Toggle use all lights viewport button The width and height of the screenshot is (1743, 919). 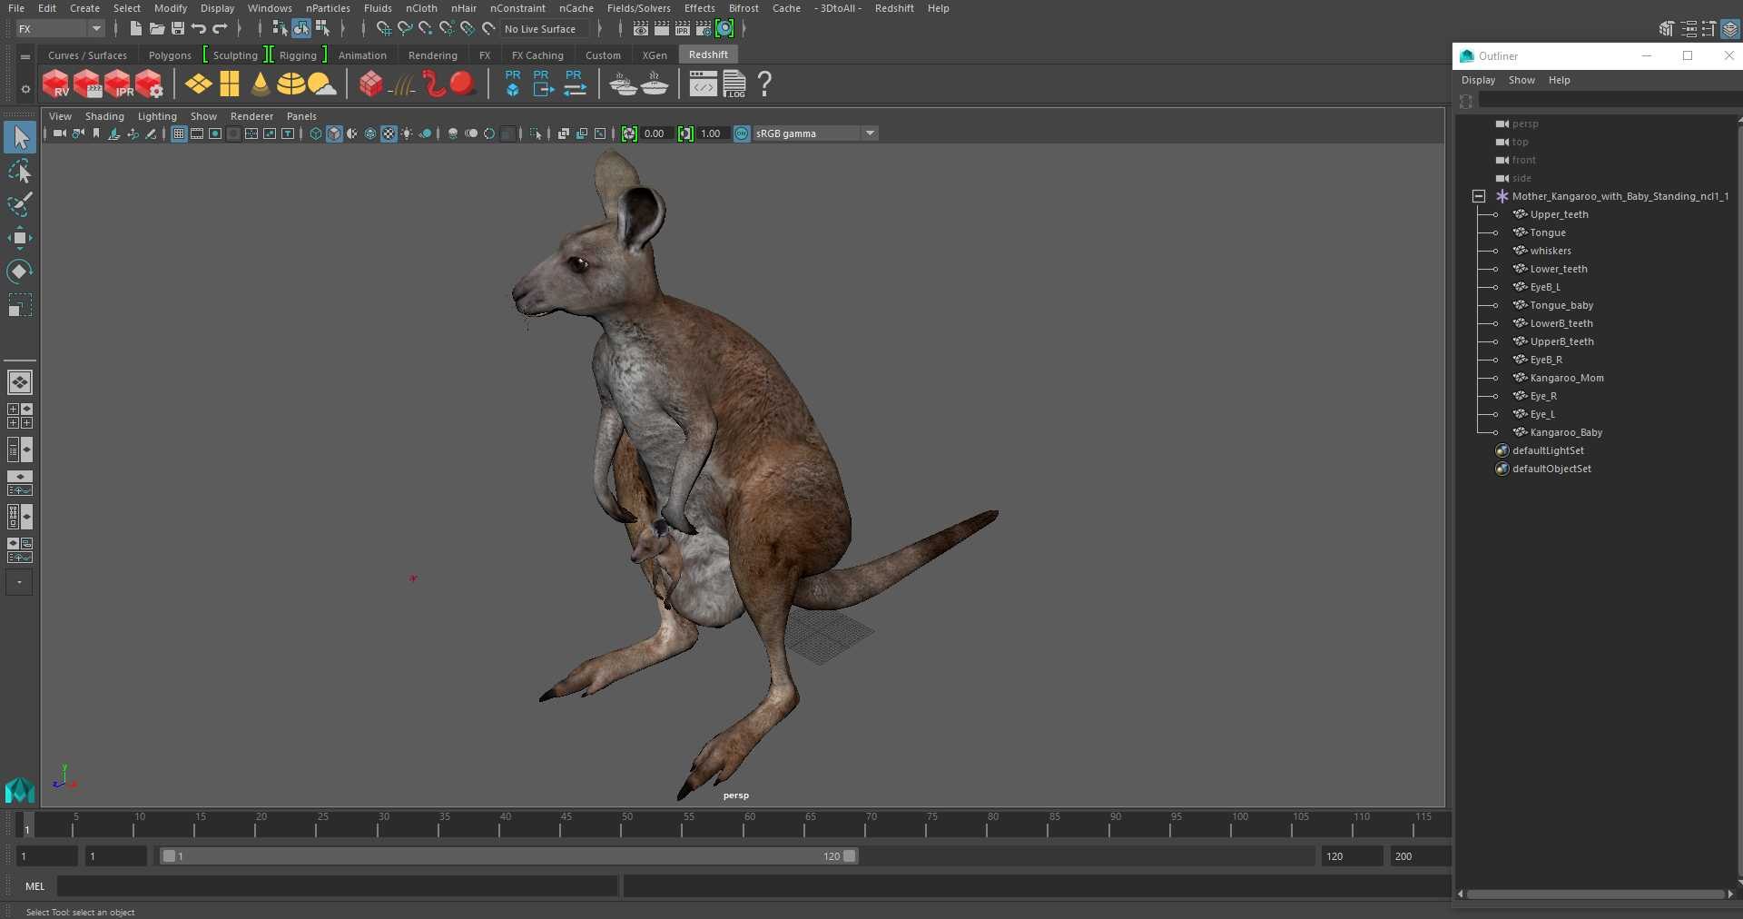pyautogui.click(x=407, y=133)
